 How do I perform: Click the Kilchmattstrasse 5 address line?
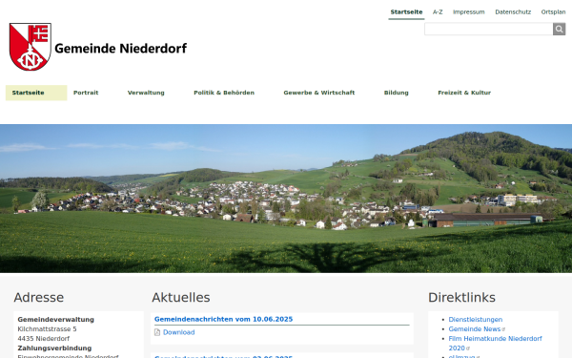[47, 328]
